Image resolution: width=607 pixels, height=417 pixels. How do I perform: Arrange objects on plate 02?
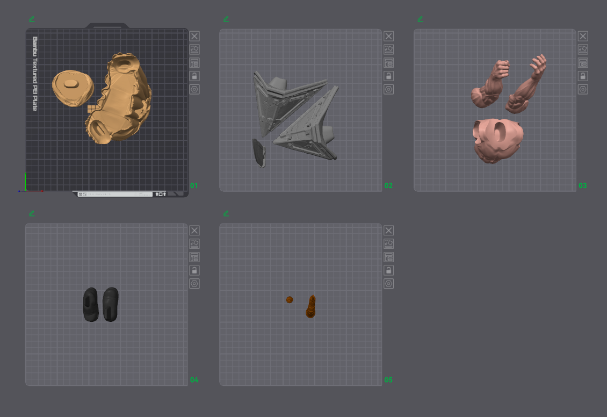[389, 63]
